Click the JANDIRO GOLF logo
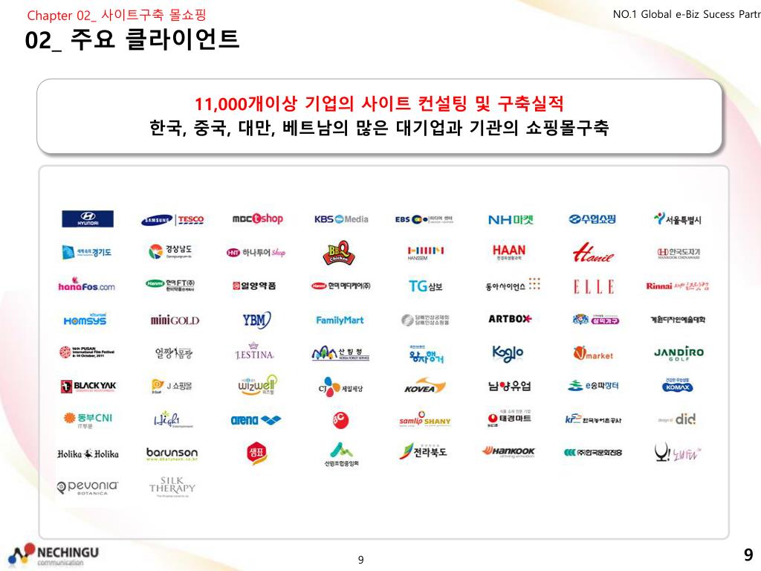Screen dimensions: 761x571 (679, 353)
